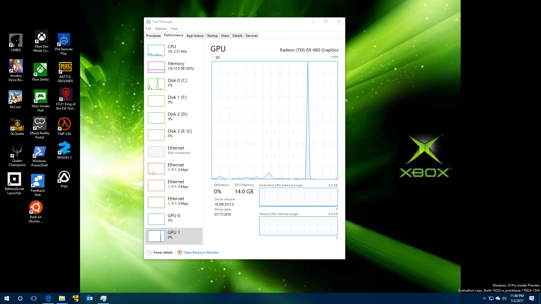The width and height of the screenshot is (541, 304).
Task: Select Disk 3 (E: G:) entry
Action: [x=174, y=135]
